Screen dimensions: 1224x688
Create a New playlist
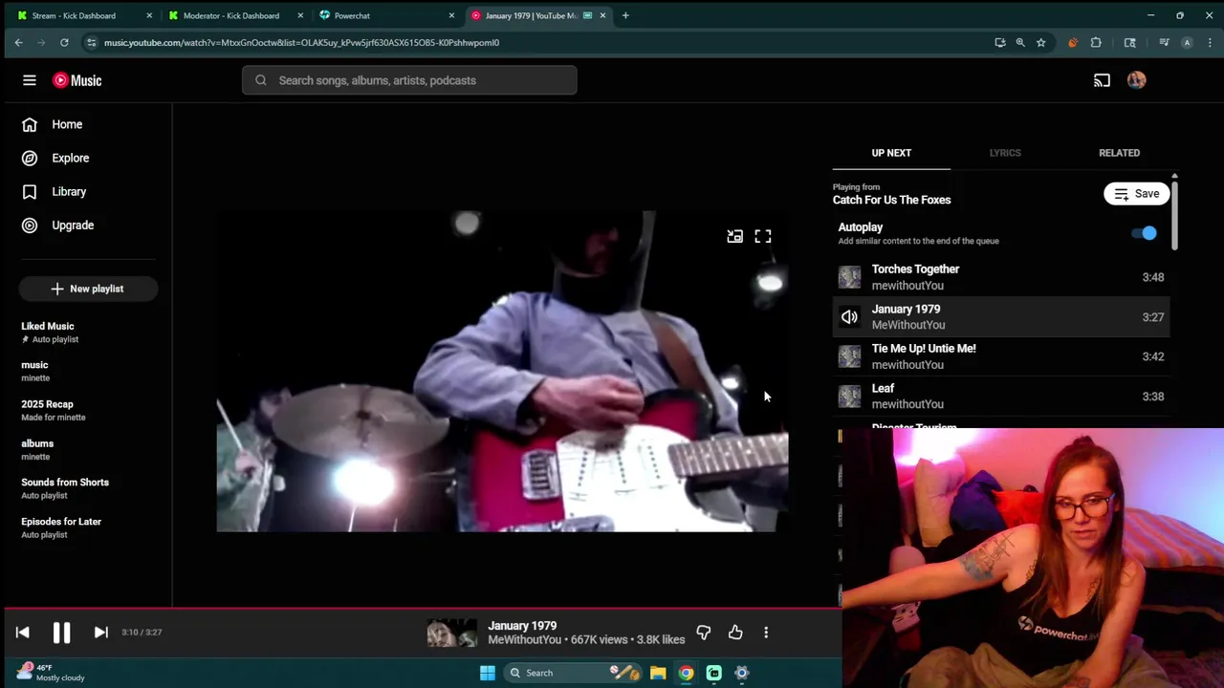tap(88, 289)
